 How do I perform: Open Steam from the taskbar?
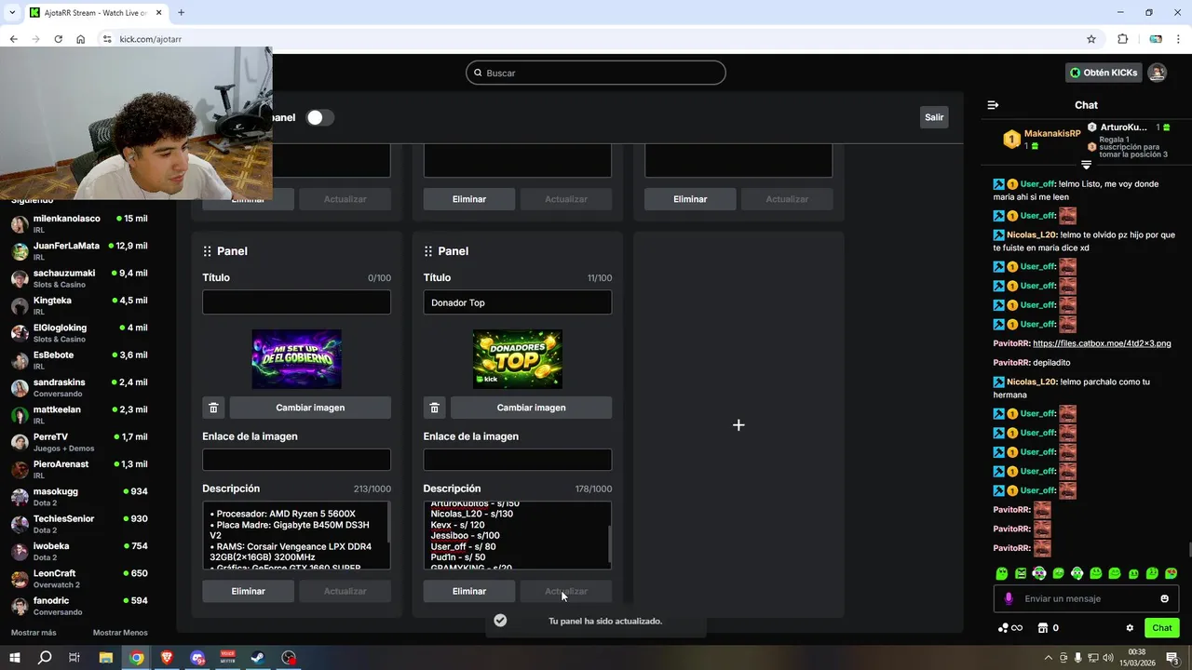point(258,658)
